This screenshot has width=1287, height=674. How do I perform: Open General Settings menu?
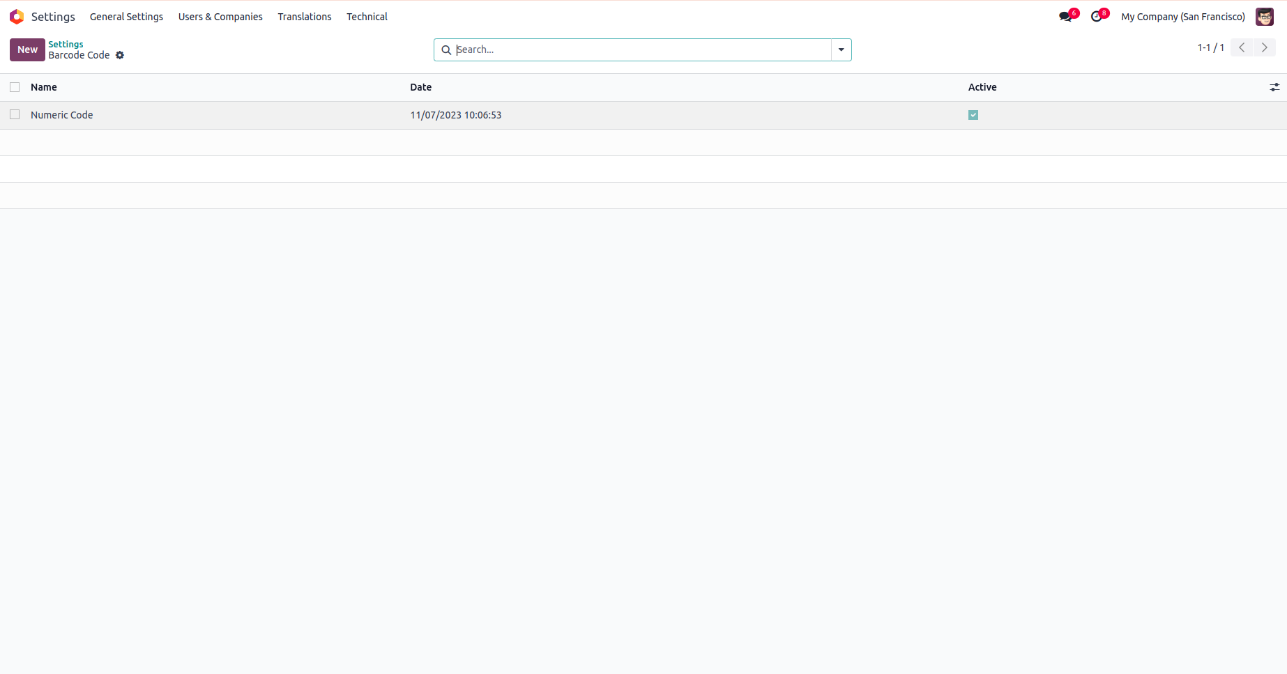click(126, 17)
